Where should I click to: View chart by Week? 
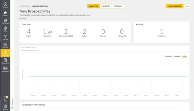(177, 56)
